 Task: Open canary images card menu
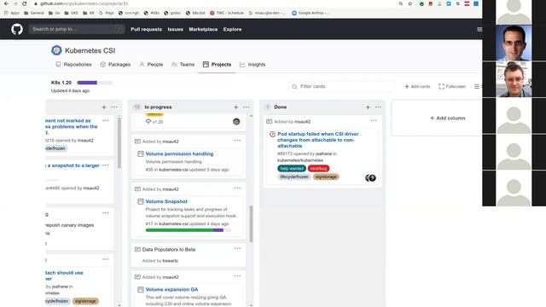[x=106, y=213]
